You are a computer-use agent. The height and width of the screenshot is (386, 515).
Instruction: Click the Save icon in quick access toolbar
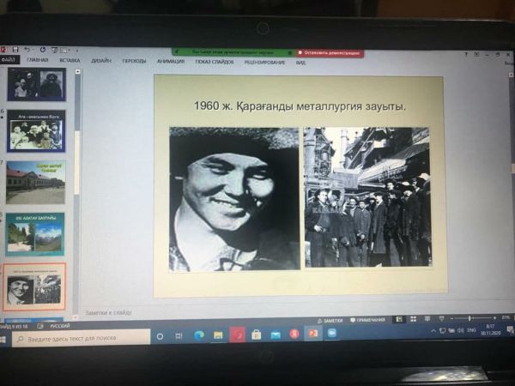[15, 50]
